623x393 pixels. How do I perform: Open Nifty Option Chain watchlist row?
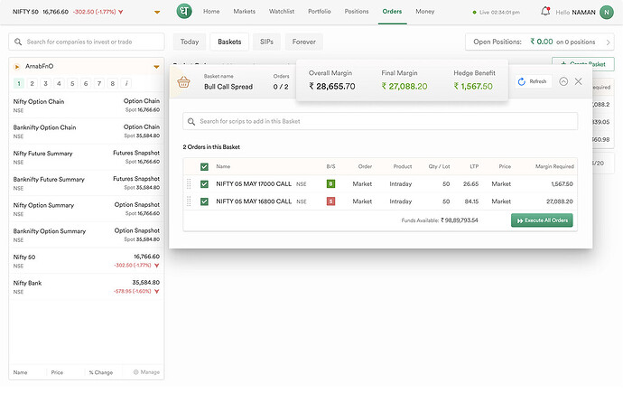click(86, 106)
